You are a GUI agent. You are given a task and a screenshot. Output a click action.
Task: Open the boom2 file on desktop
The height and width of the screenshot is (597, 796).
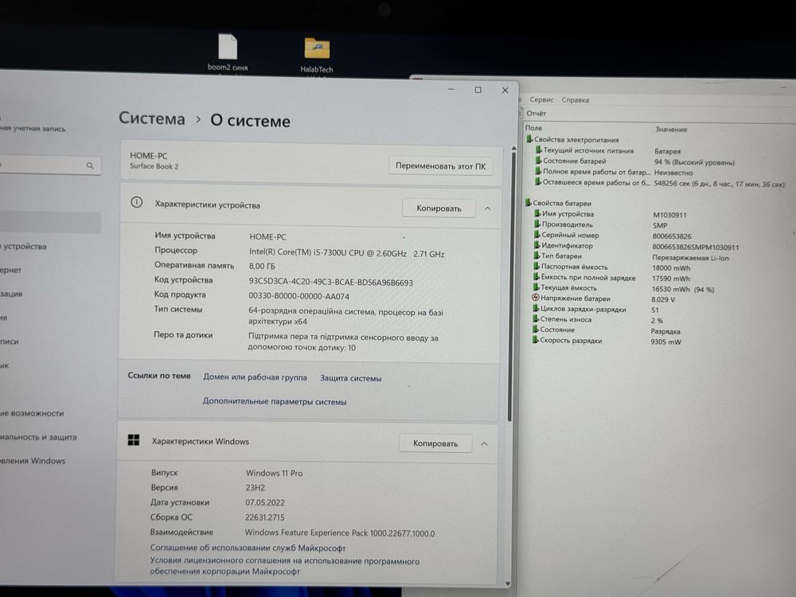coord(228,53)
